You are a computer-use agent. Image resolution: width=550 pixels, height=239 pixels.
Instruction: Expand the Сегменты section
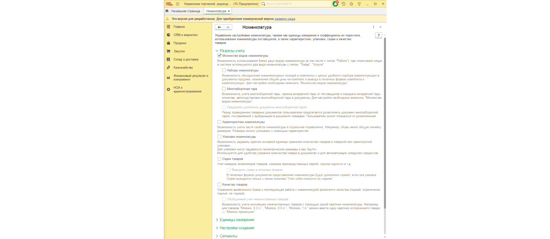point(226,236)
